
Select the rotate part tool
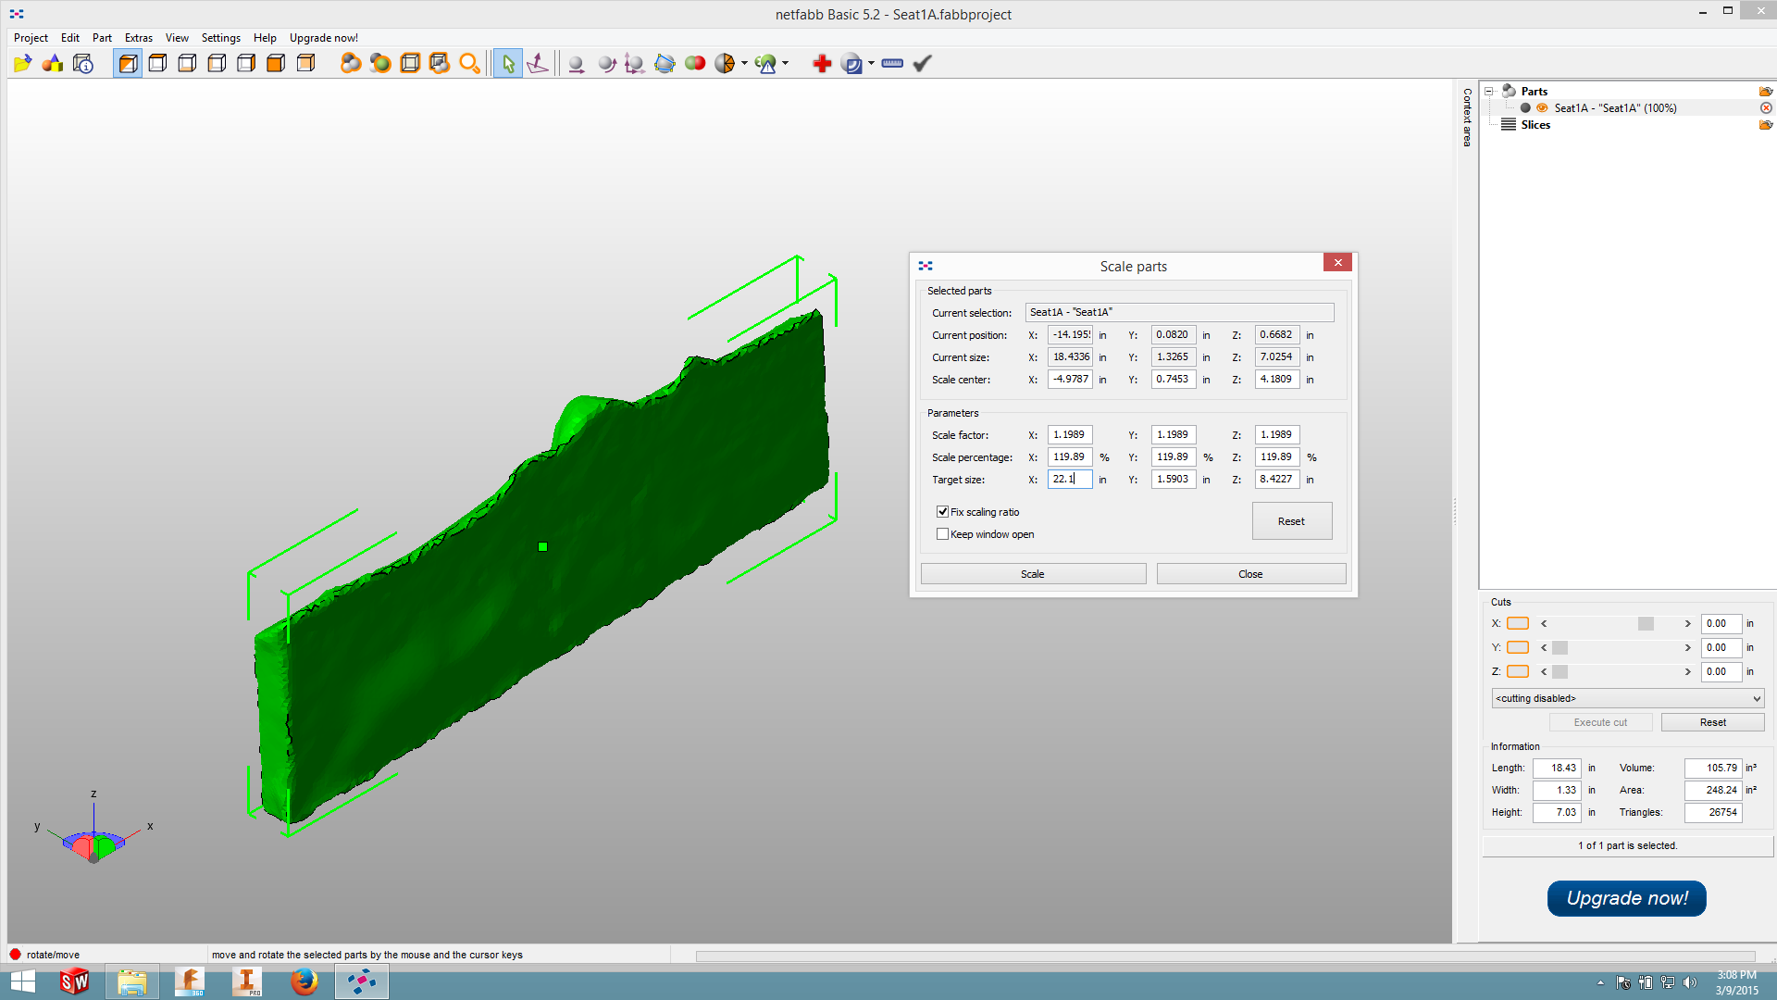coord(606,63)
